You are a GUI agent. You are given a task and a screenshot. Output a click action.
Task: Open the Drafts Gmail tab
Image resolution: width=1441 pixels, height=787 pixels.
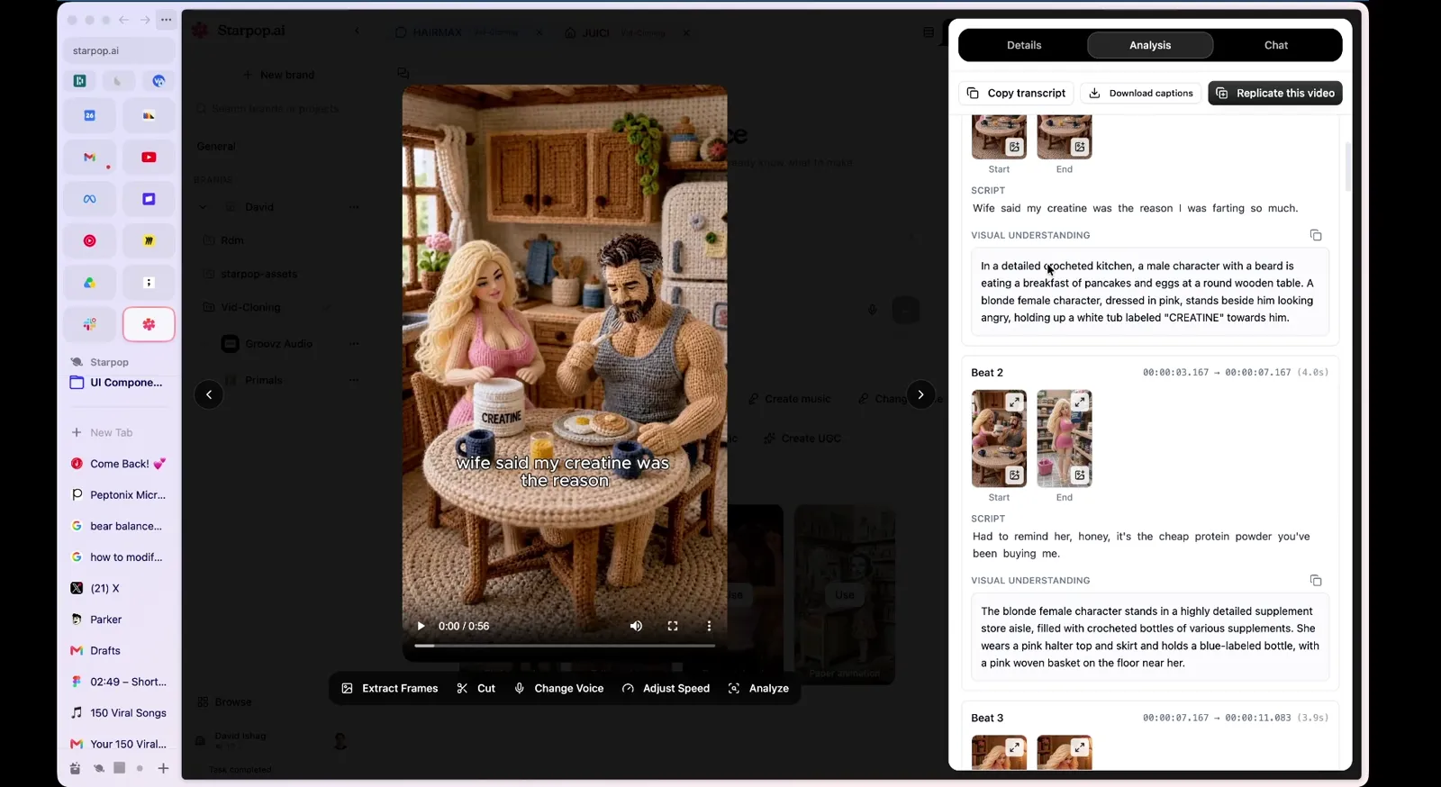pyautogui.click(x=119, y=650)
